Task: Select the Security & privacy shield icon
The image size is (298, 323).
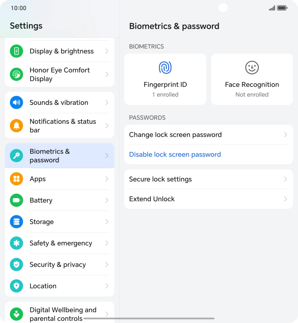Action: click(x=16, y=264)
